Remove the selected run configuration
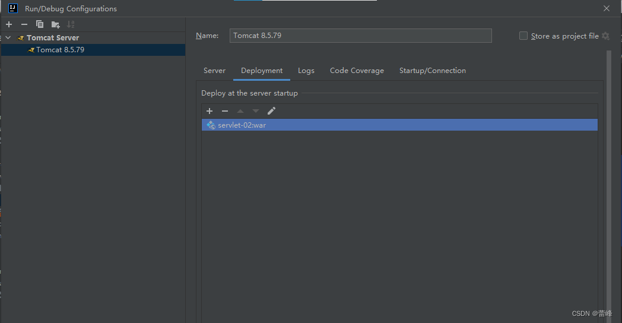 click(x=24, y=24)
